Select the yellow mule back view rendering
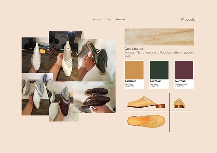 (179, 103)
